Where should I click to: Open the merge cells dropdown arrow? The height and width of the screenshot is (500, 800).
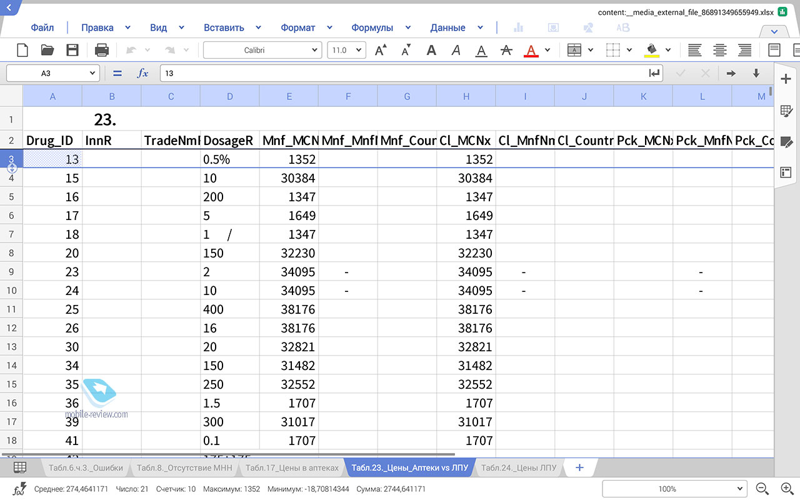[x=591, y=50]
